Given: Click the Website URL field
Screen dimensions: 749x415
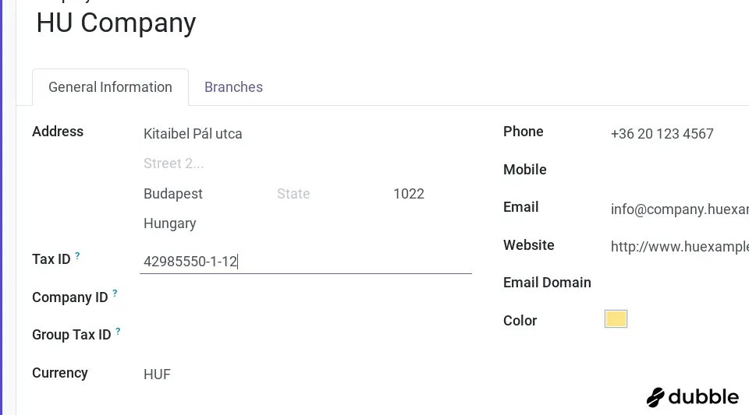Looking at the screenshot, I should [679, 247].
